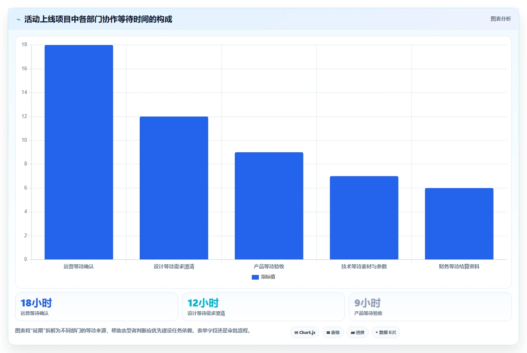The height and width of the screenshot is (353, 527).
Task: Click the 产品等待验收 caption under 9小时
Action: coord(368,313)
